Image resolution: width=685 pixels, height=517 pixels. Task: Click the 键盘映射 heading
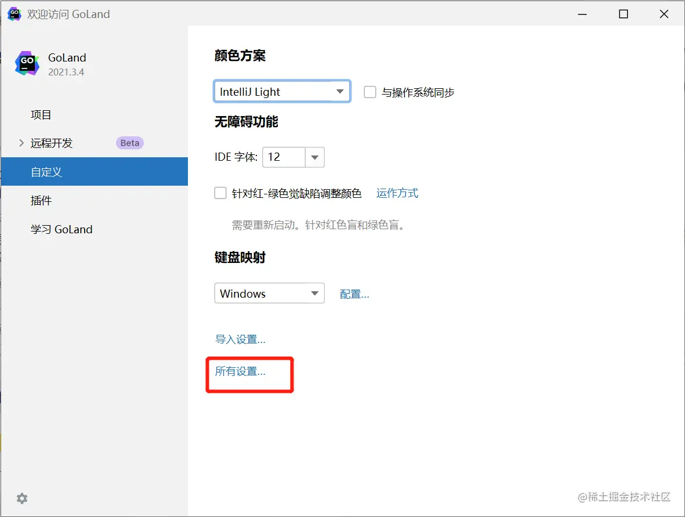[x=240, y=257]
